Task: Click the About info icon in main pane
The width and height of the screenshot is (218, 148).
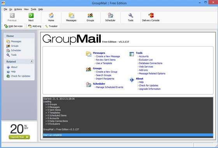Action: point(132,80)
